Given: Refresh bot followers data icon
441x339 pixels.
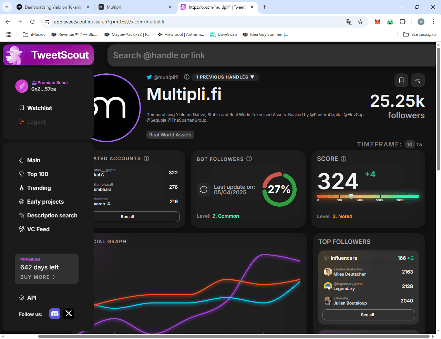Looking at the screenshot, I should pyautogui.click(x=204, y=189).
